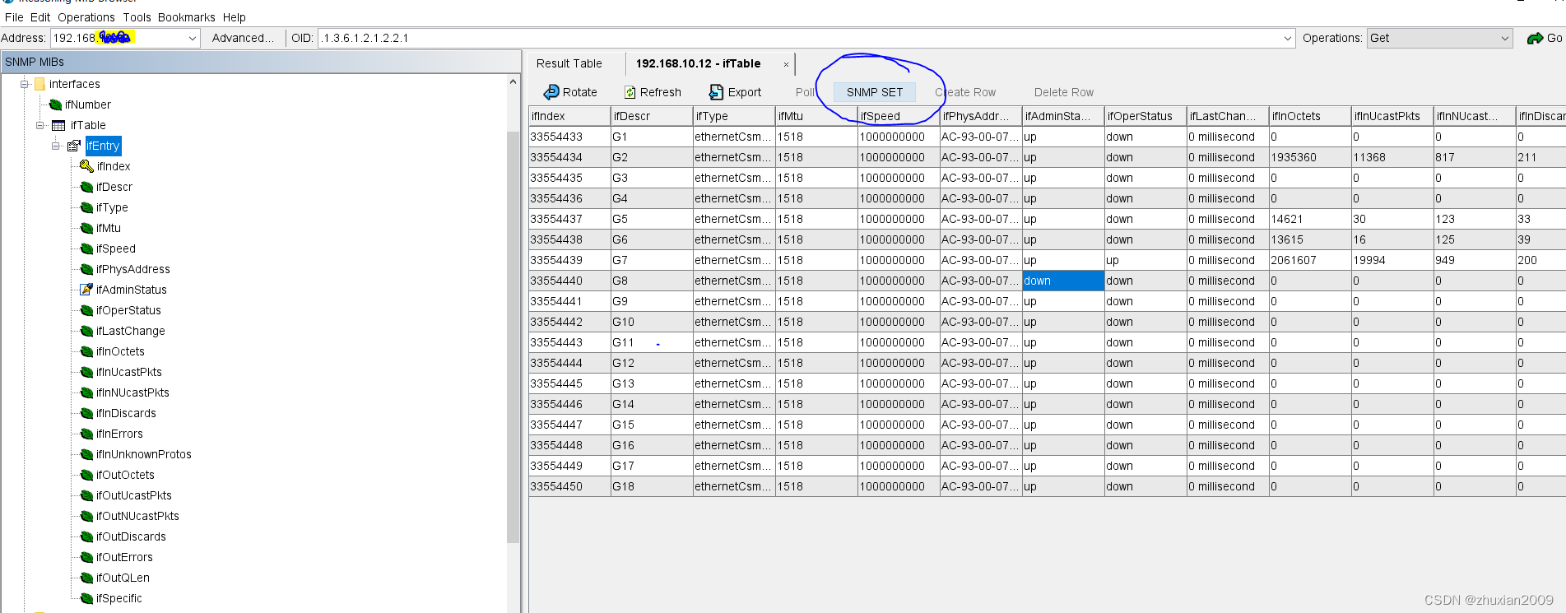
Task: Select the ifOutErrors tree item
Action: (x=124, y=557)
